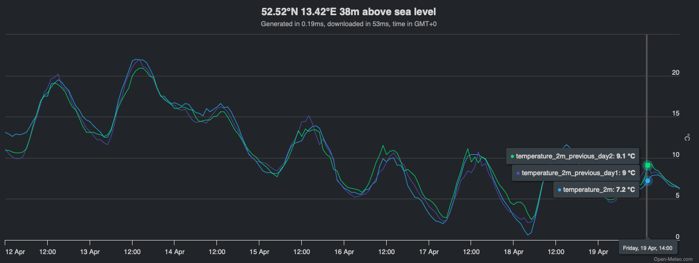Click the 13 Apr x-axis label

(91, 251)
